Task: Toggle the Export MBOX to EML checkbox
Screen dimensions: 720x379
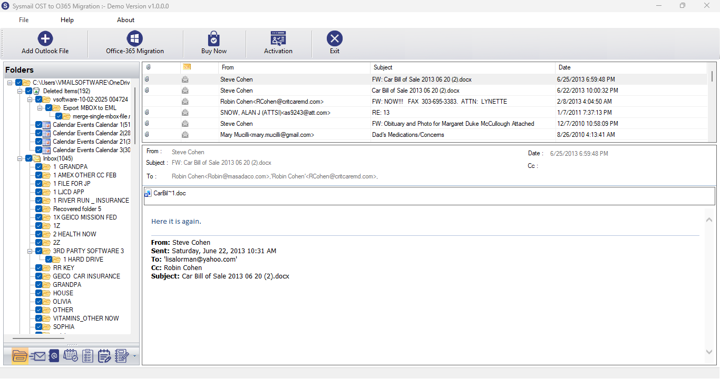Action: (x=49, y=108)
